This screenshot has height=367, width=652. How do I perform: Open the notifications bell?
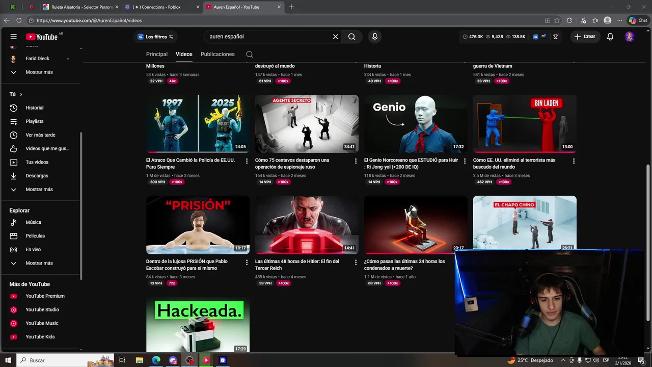610,37
